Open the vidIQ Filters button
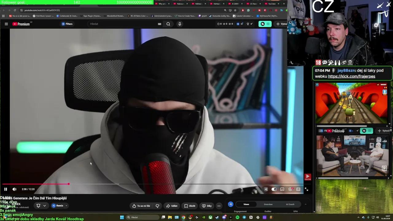 click(x=67, y=24)
